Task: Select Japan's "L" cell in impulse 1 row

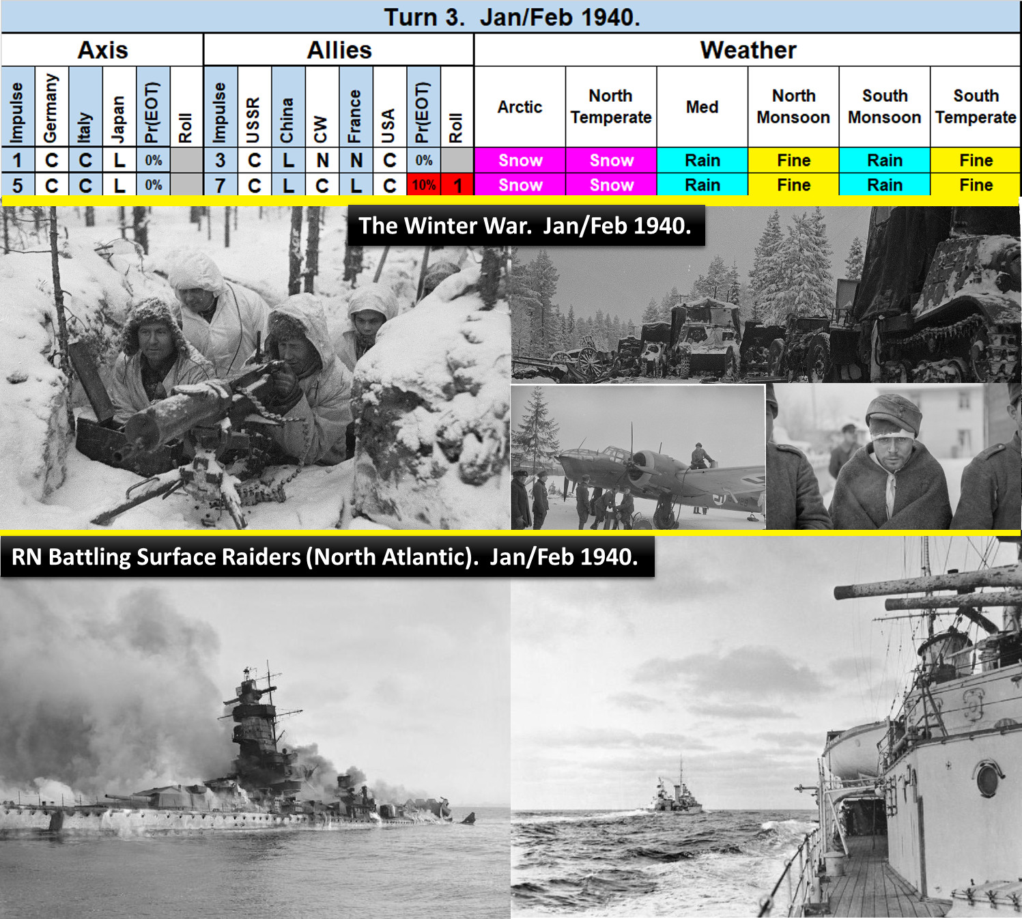Action: click(x=119, y=160)
